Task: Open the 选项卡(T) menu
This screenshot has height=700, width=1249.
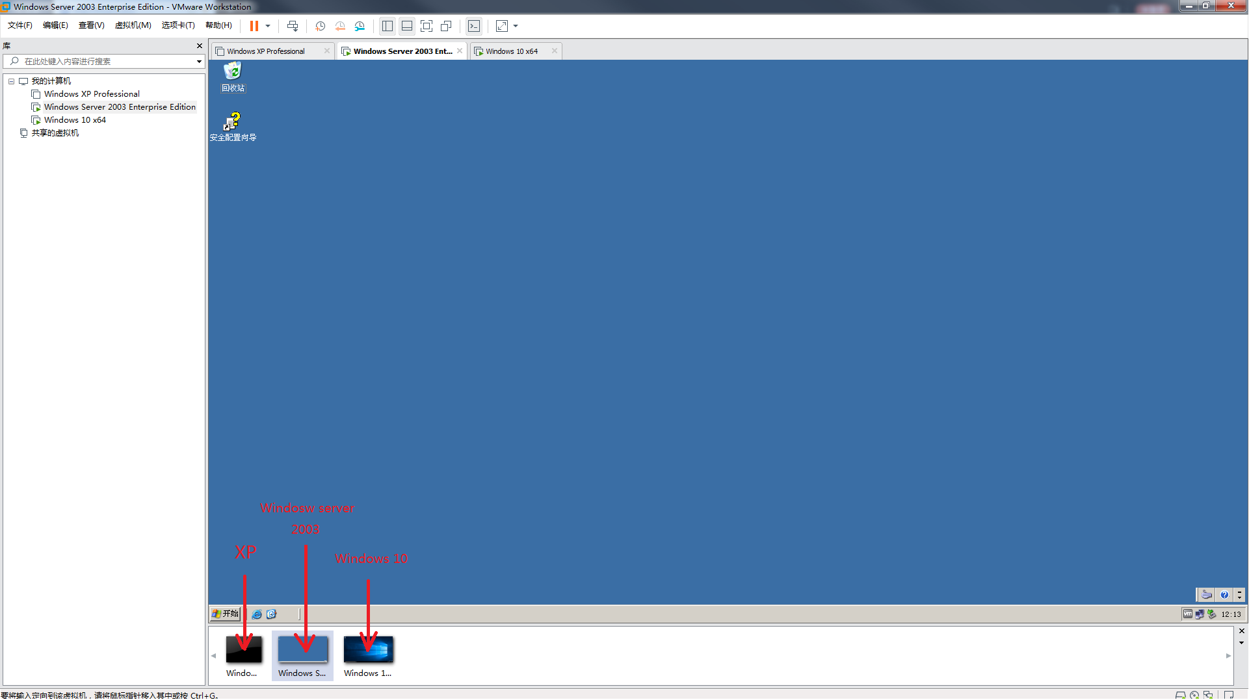Action: [x=178, y=25]
